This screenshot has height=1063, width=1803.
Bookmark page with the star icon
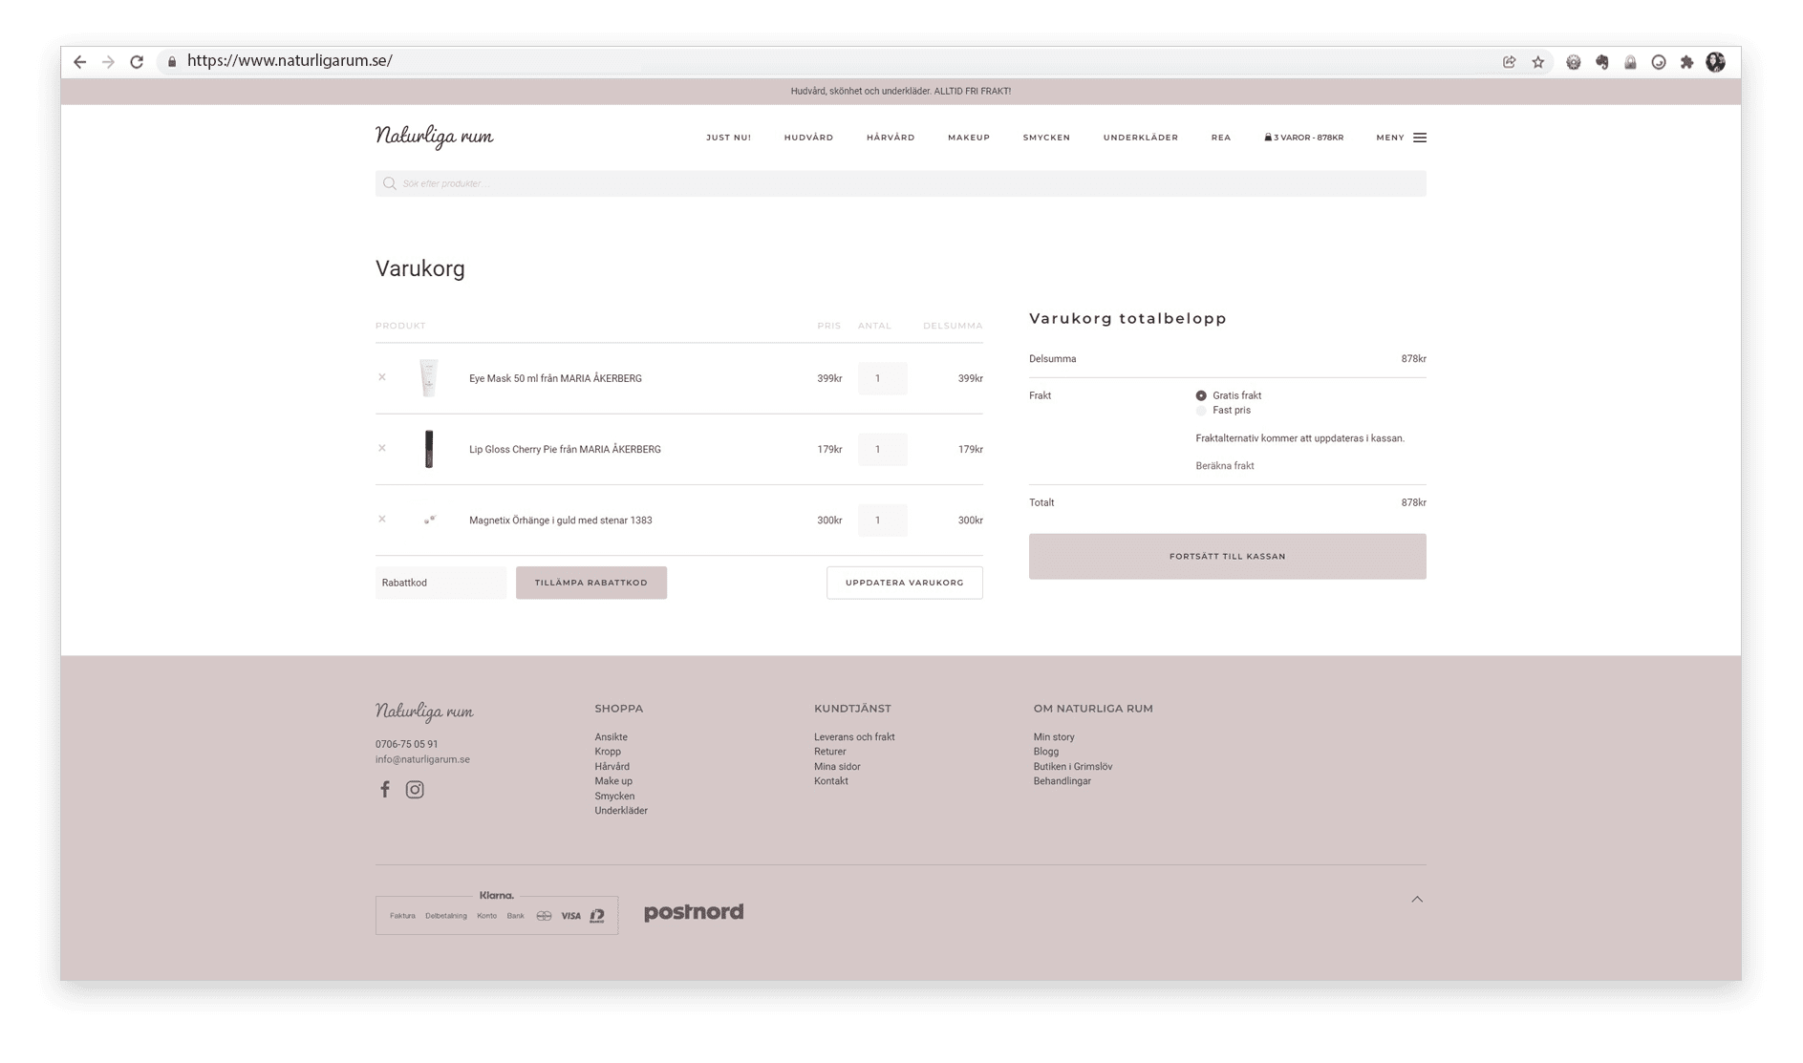1538,62
